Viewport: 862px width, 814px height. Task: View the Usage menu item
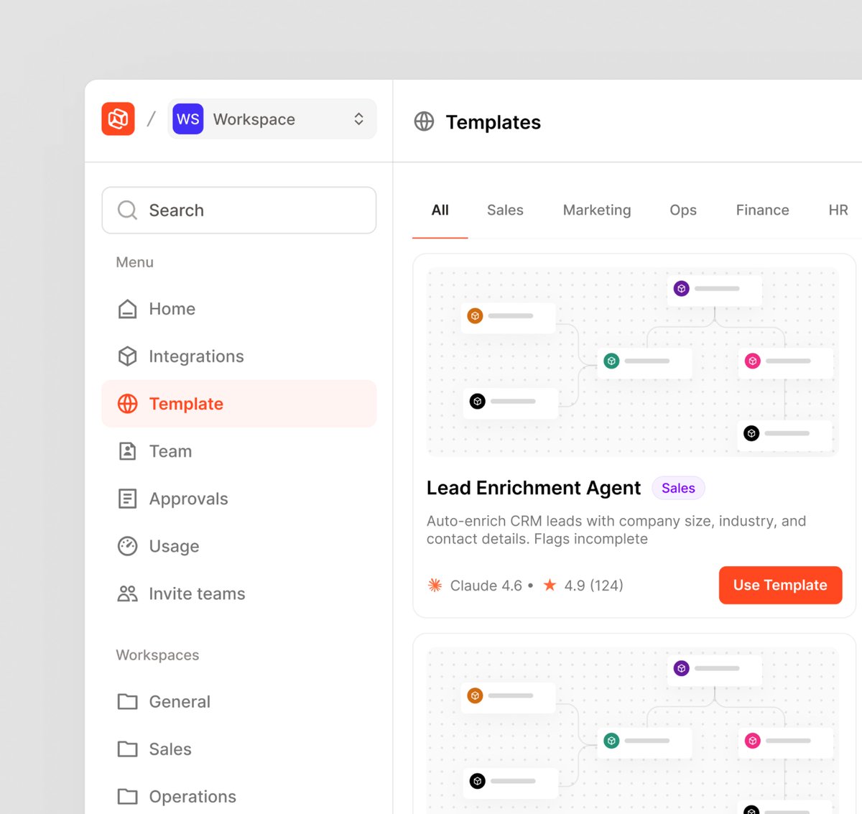pos(239,546)
